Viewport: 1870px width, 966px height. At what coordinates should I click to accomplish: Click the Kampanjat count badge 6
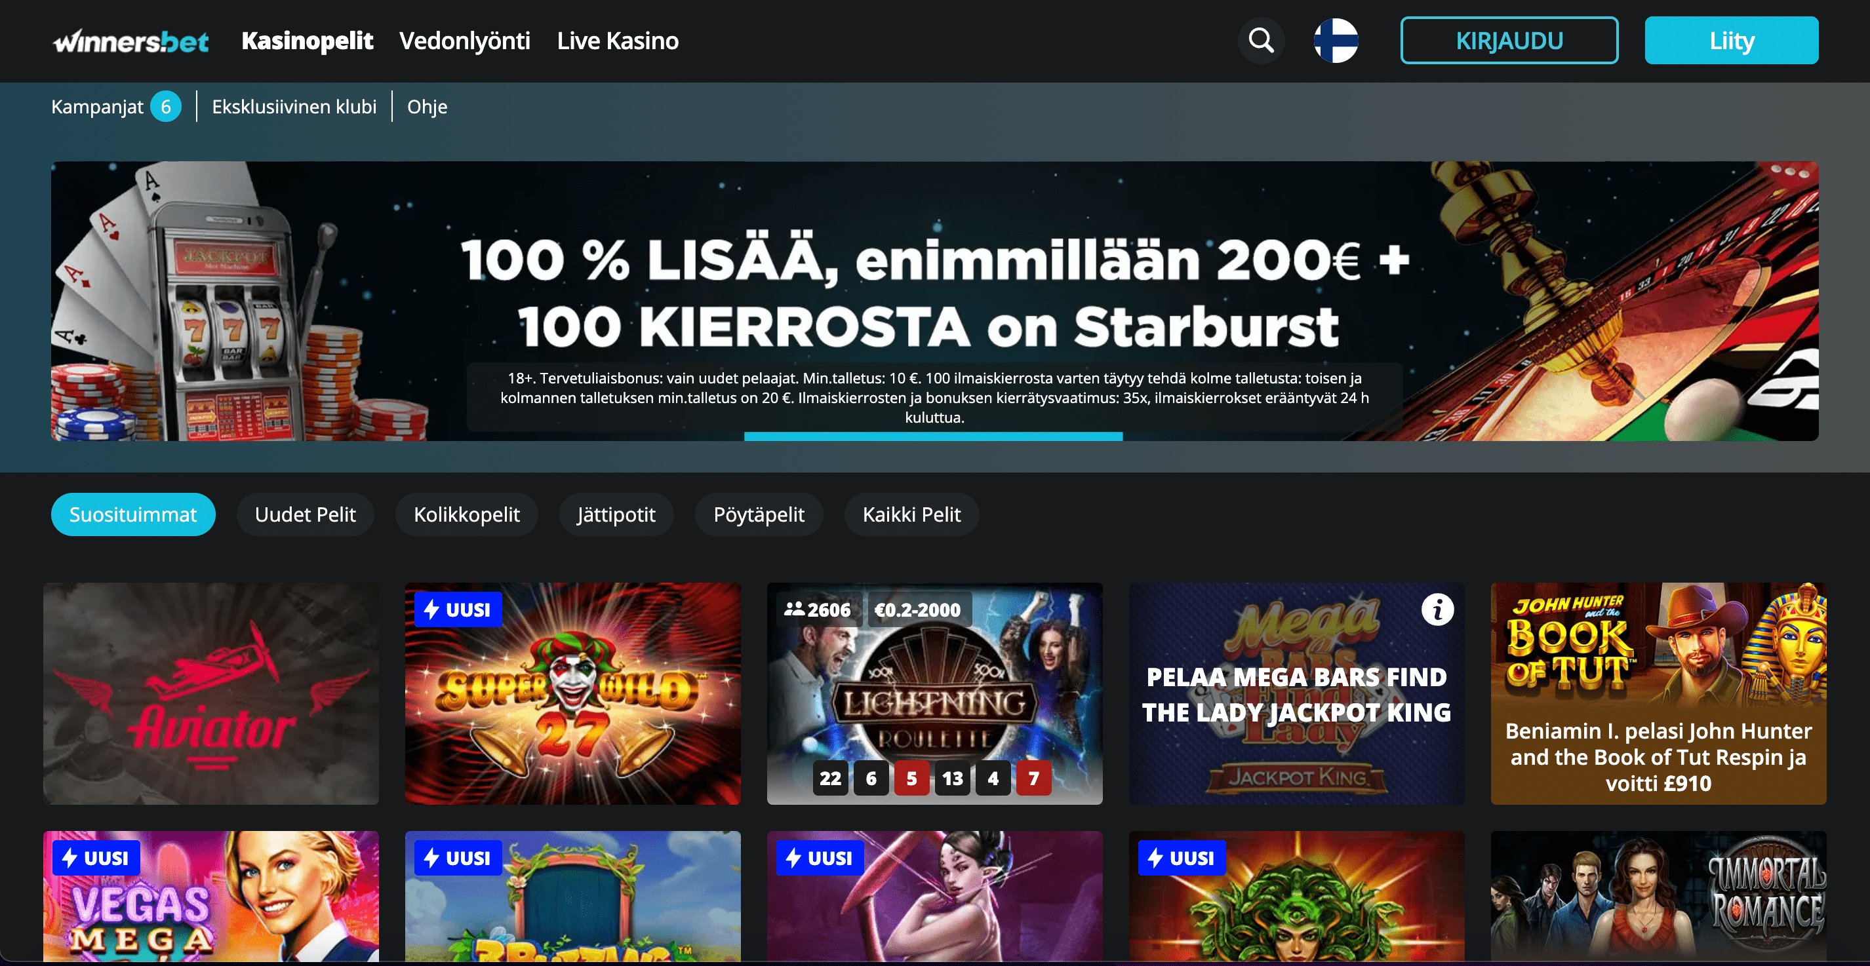pyautogui.click(x=165, y=107)
